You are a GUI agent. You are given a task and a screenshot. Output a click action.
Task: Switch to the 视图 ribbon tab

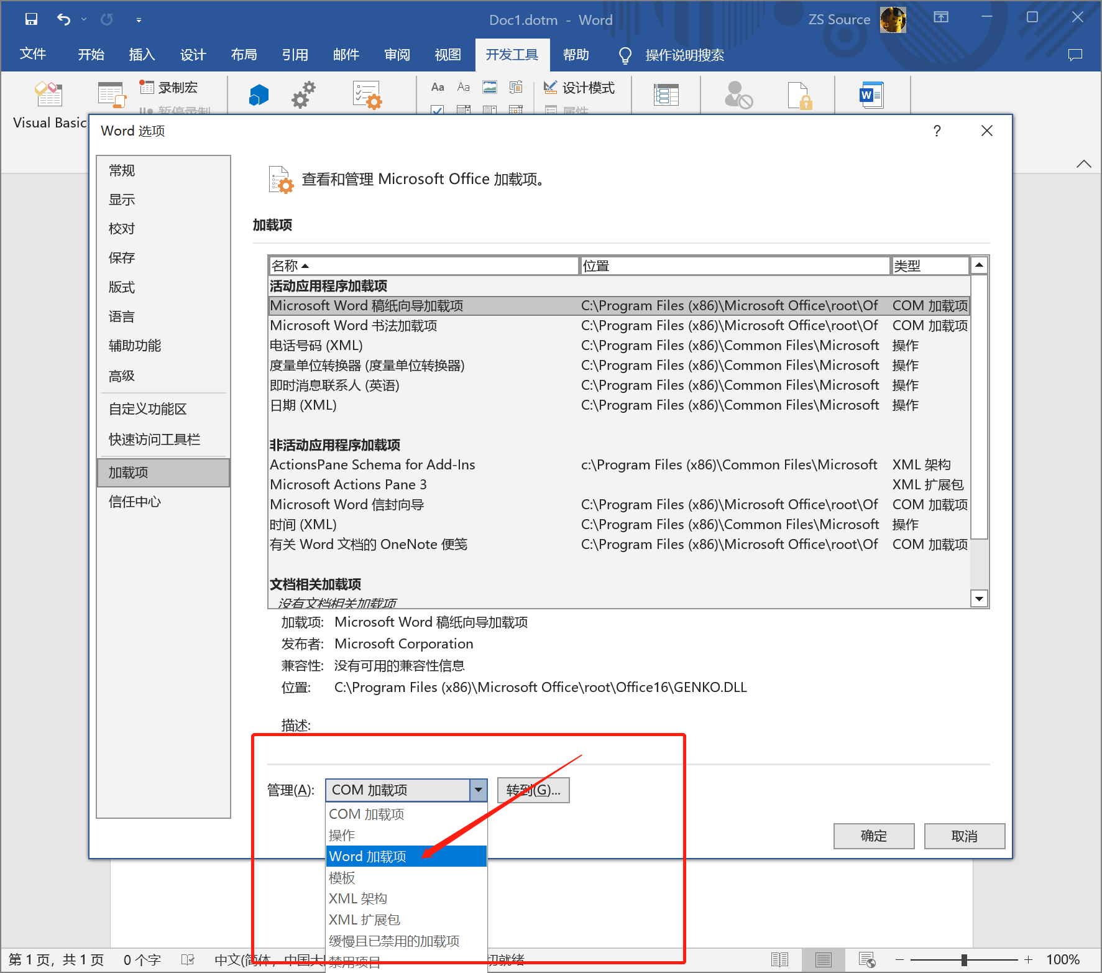[448, 55]
